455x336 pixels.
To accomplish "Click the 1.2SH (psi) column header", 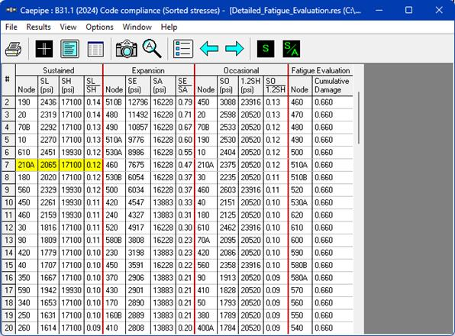I will pyautogui.click(x=250, y=86).
